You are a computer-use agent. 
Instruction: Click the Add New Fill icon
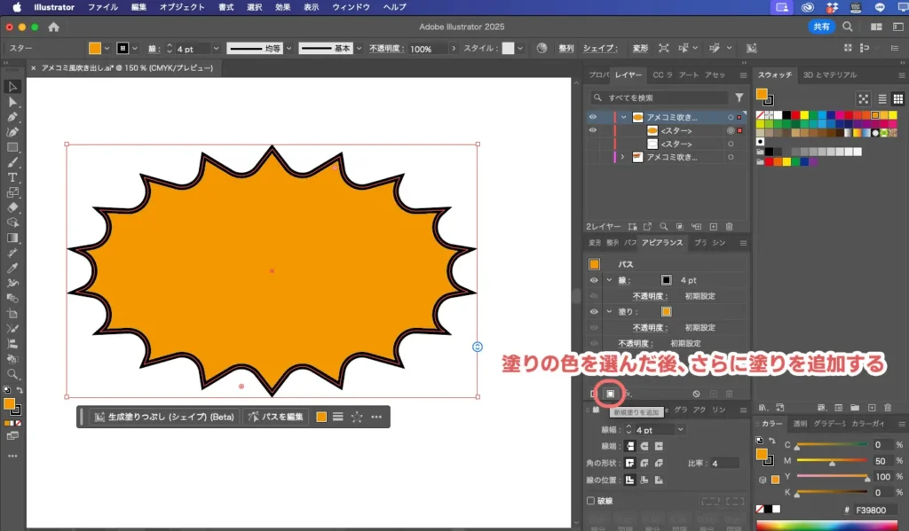tap(610, 393)
